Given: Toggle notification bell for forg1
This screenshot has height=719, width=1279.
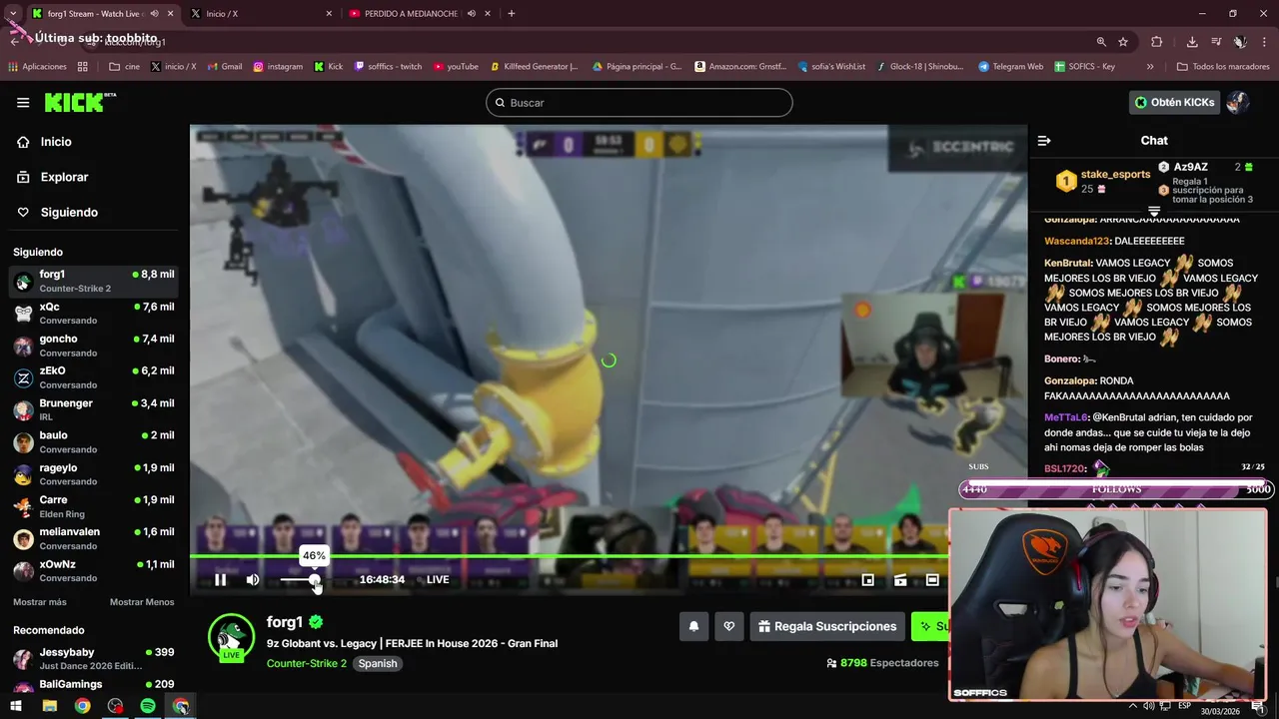Looking at the screenshot, I should point(693,626).
